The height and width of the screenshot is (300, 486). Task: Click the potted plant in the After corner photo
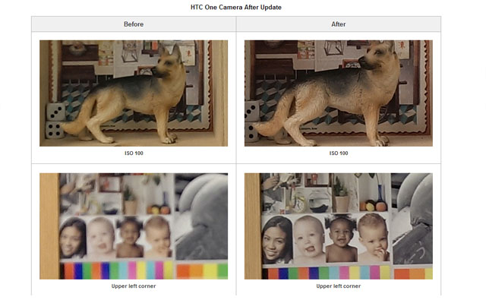coord(342,195)
